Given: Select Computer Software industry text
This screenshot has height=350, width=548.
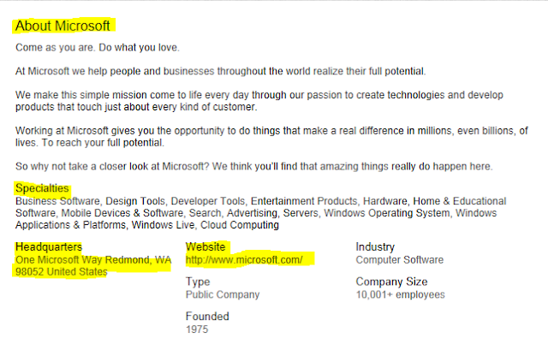Looking at the screenshot, I should pos(400,260).
